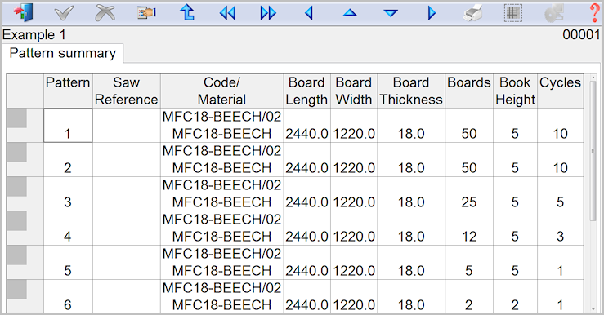Switch to the Pattern summary tab
Screen dimensions: 604x315
point(63,53)
